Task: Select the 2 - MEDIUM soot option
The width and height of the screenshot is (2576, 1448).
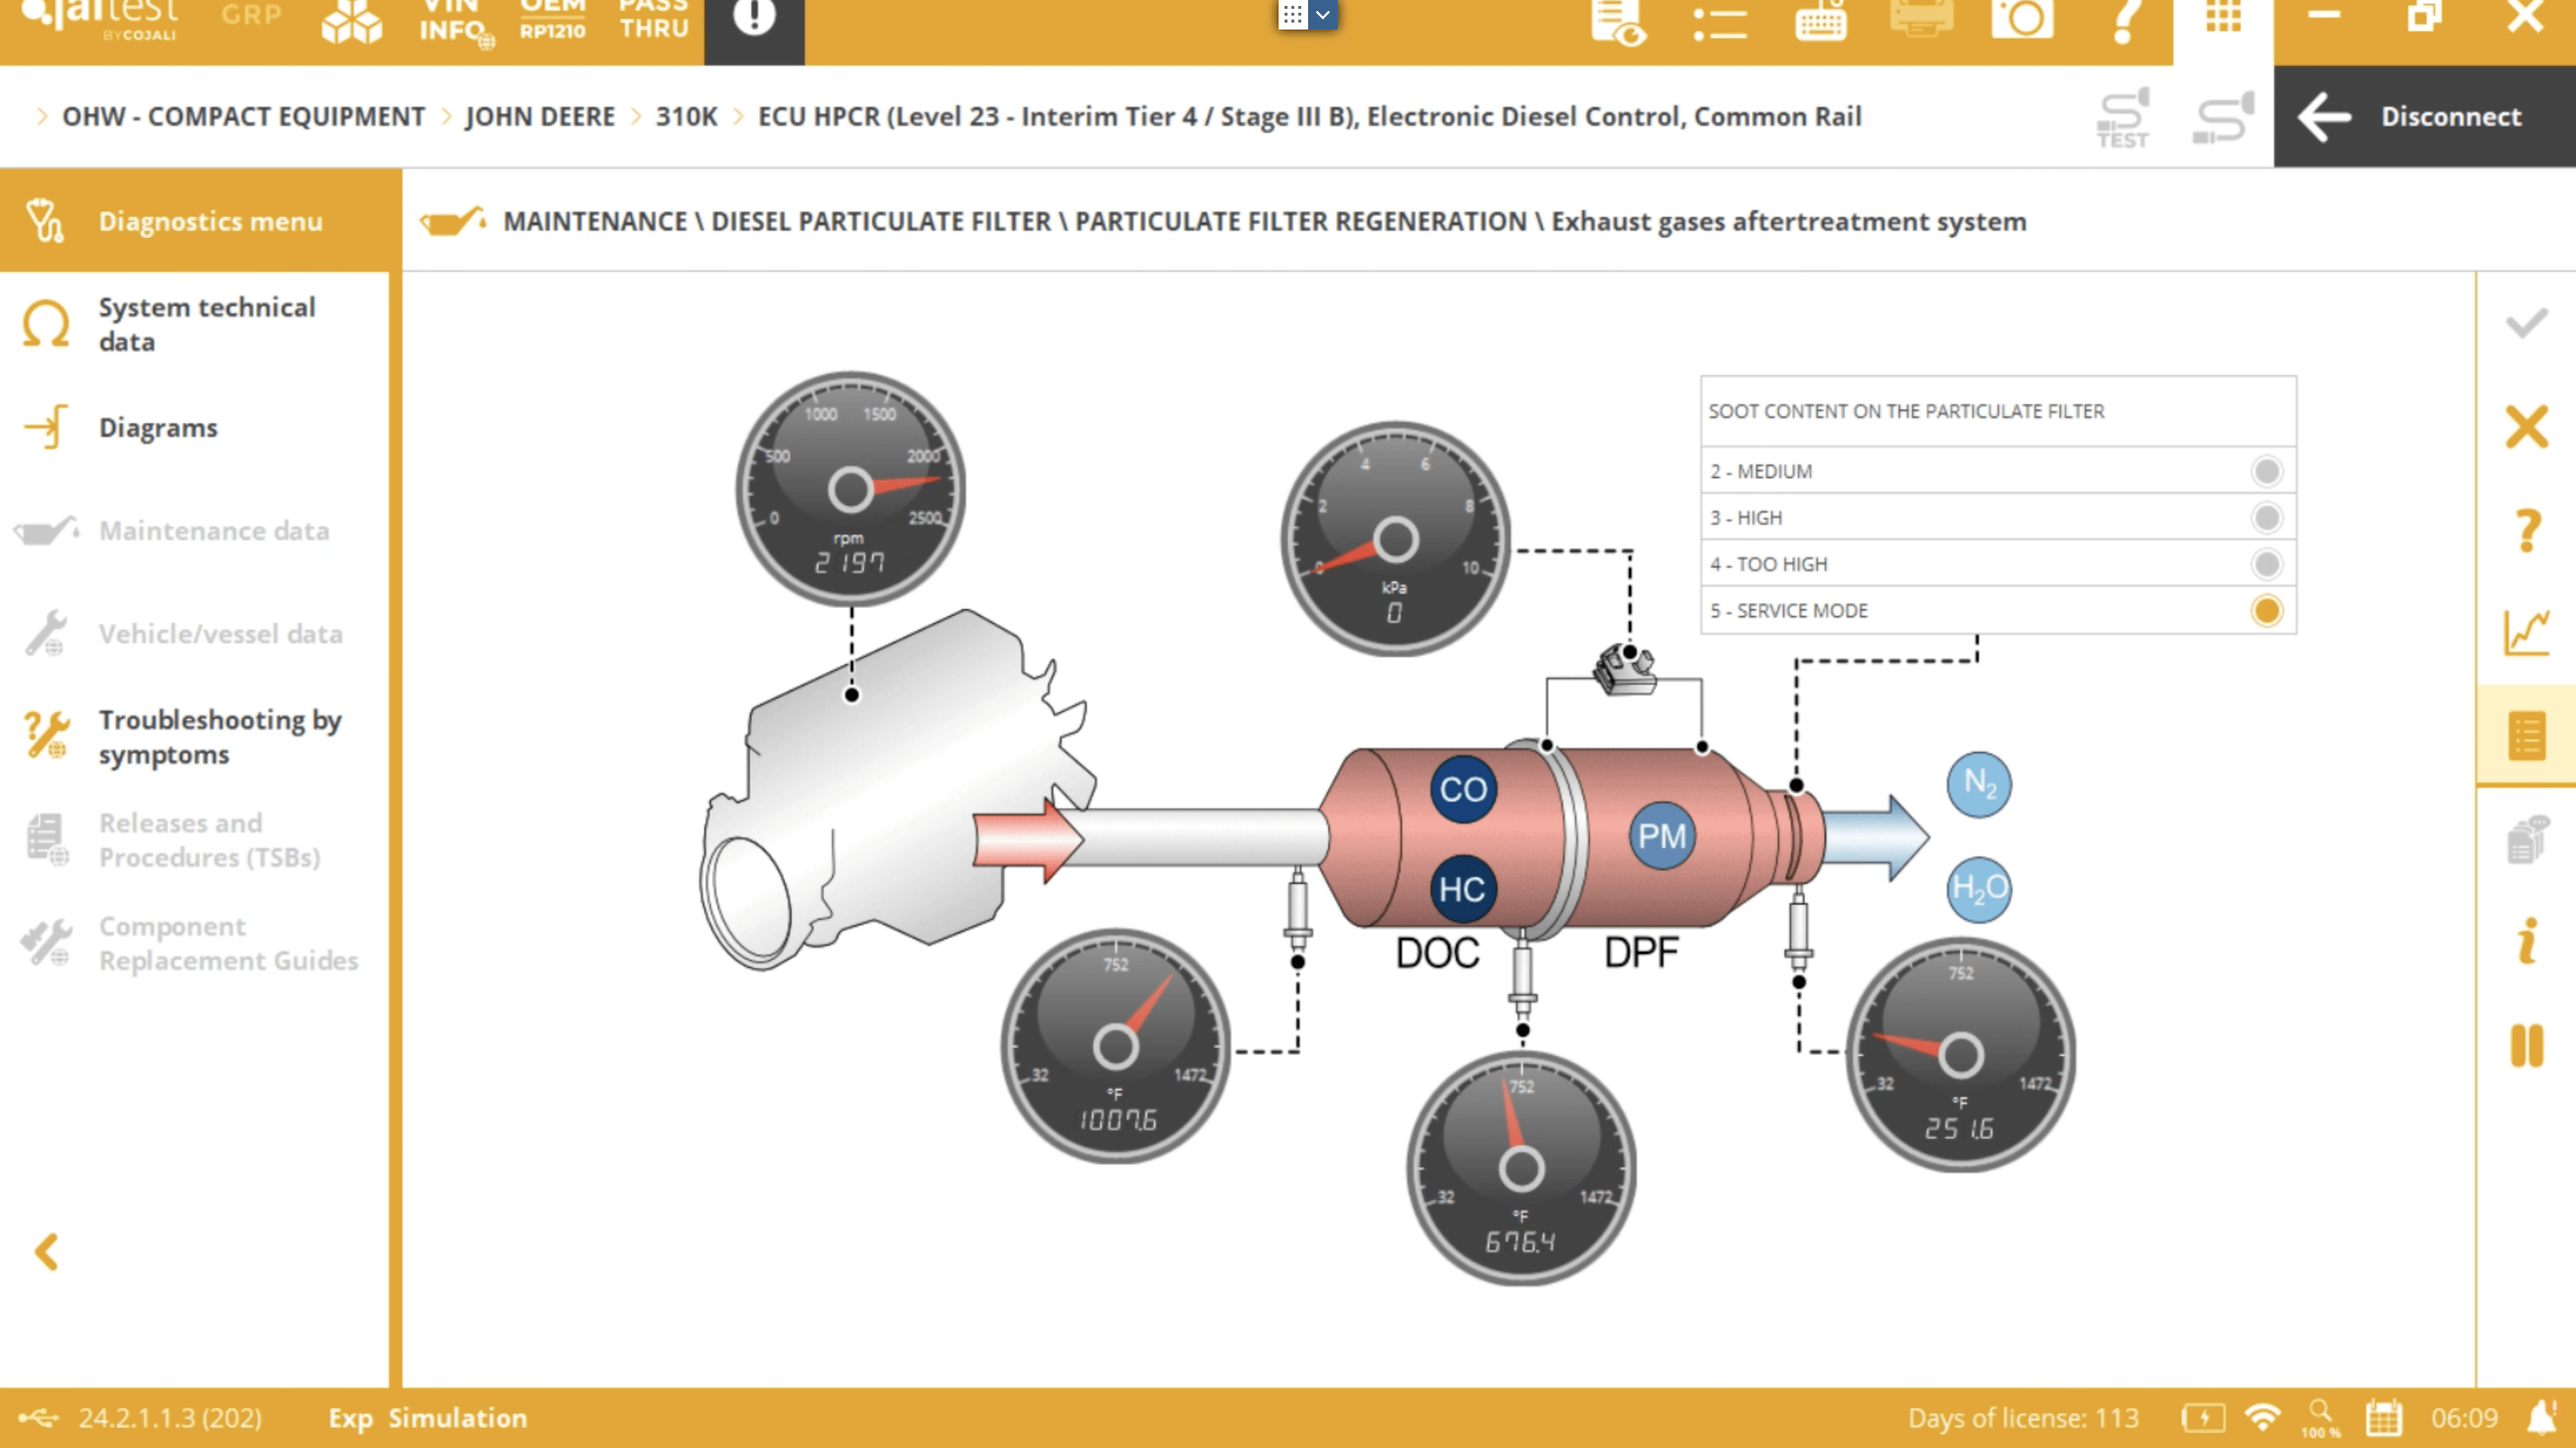Action: [2266, 471]
